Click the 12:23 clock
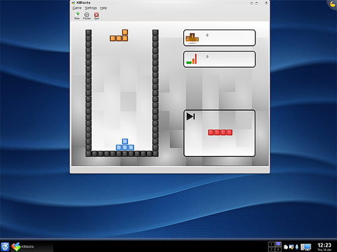Viewport: 337px width, 252px height. click(x=324, y=245)
